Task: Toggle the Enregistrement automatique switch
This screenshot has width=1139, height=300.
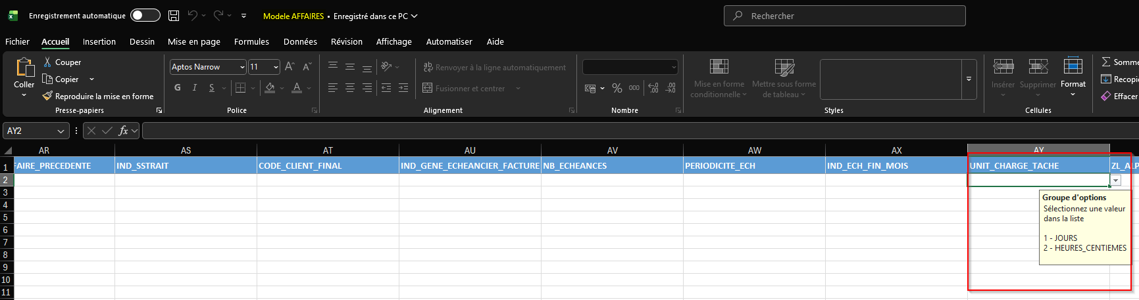Action: pyautogui.click(x=145, y=16)
